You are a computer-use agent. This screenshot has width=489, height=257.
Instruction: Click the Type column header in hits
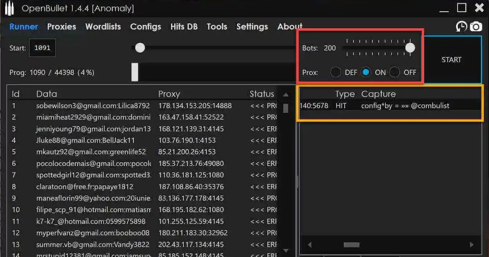[x=345, y=94]
